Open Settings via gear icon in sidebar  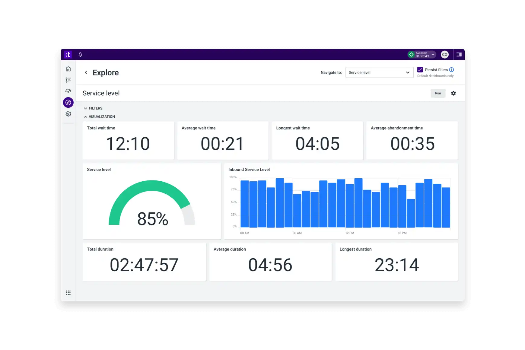click(68, 113)
